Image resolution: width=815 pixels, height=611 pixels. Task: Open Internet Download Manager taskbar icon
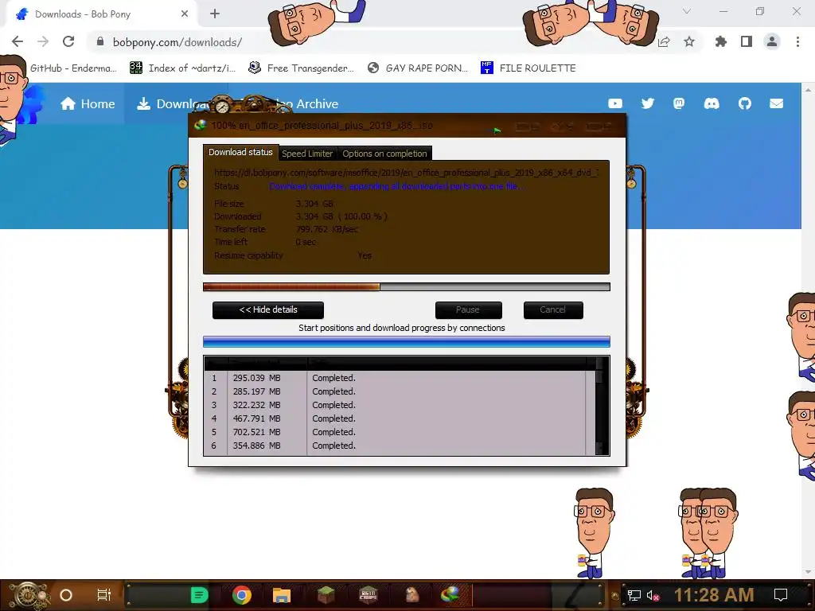click(x=450, y=594)
